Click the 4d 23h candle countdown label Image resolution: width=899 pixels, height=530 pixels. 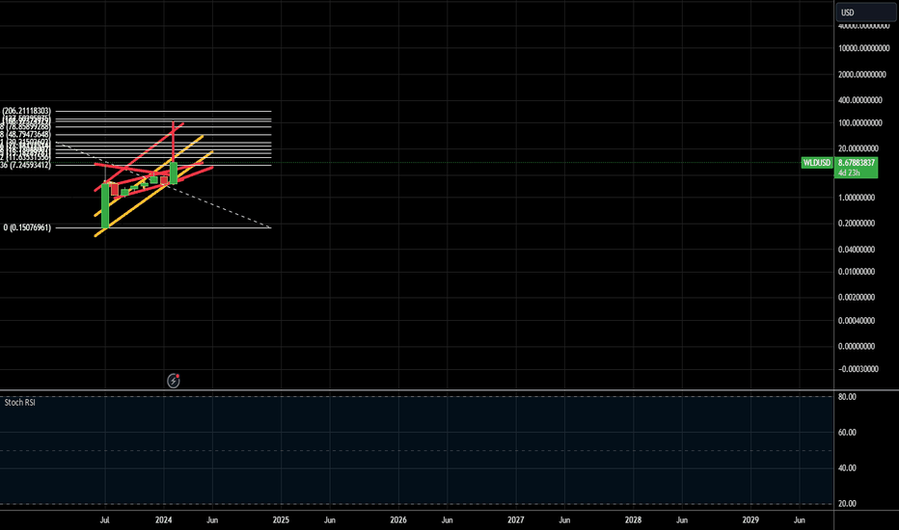[x=849, y=172]
